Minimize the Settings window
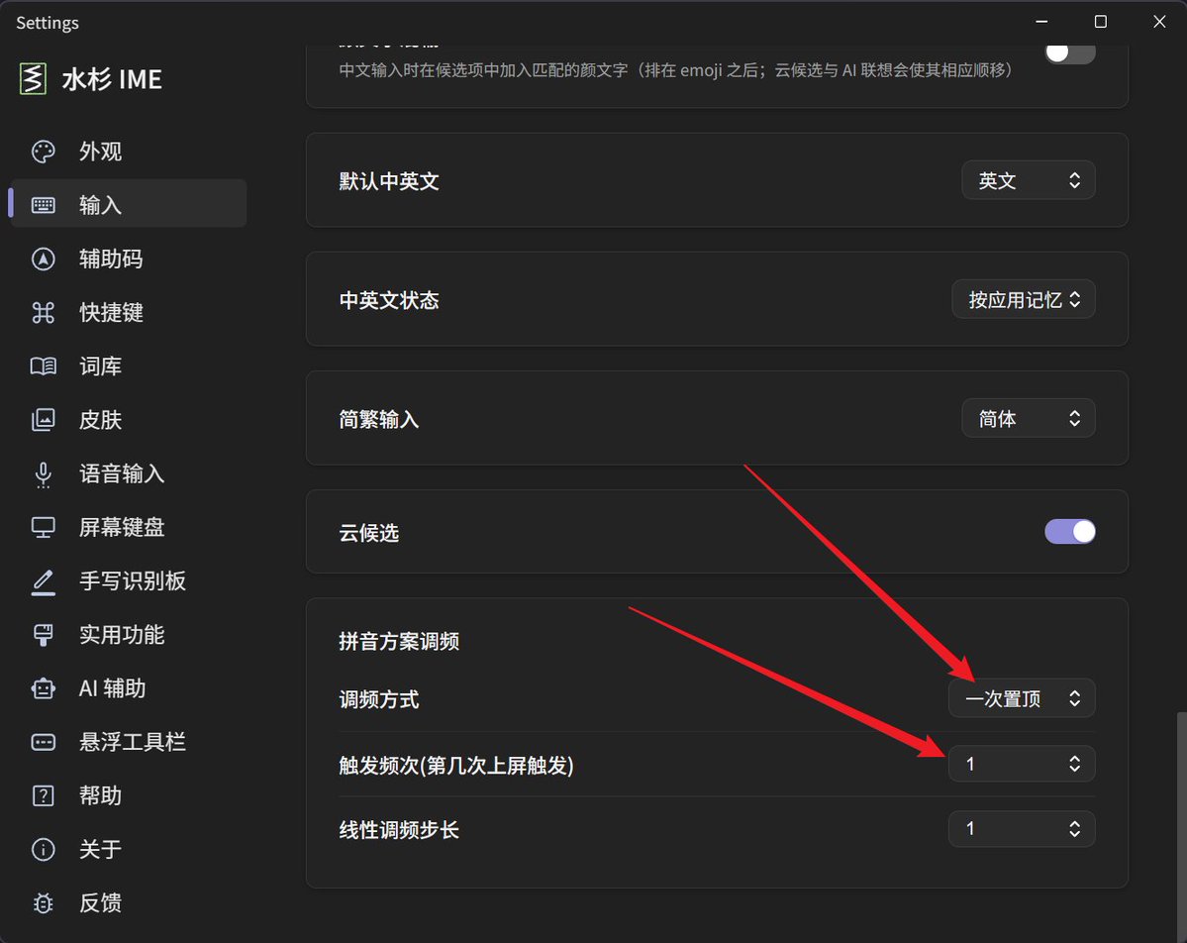The height and width of the screenshot is (943, 1187). [x=1041, y=22]
